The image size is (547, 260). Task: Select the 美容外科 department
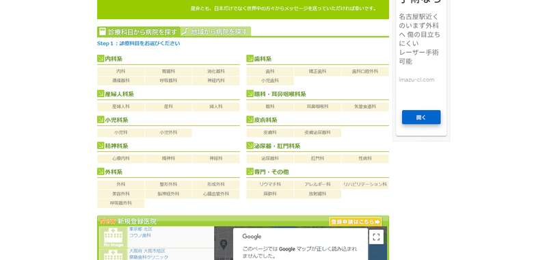(121, 194)
